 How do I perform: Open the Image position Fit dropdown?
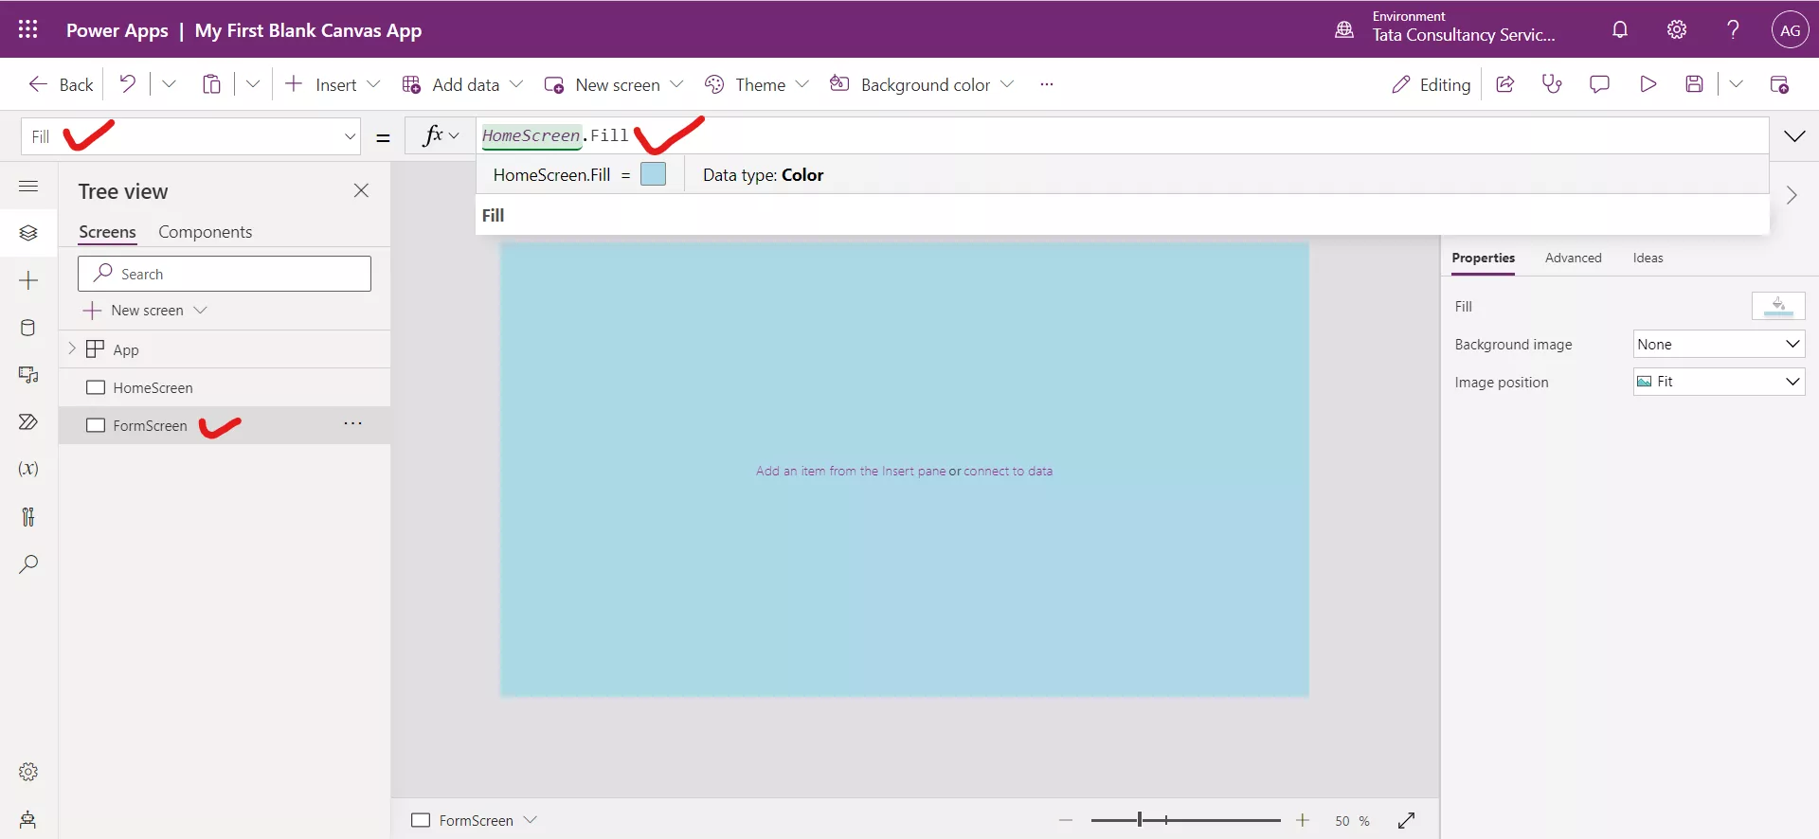pyautogui.click(x=1719, y=382)
